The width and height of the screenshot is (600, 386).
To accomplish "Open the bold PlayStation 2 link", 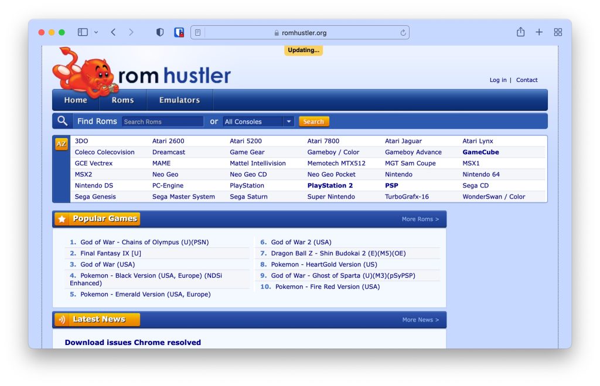I will click(x=330, y=185).
